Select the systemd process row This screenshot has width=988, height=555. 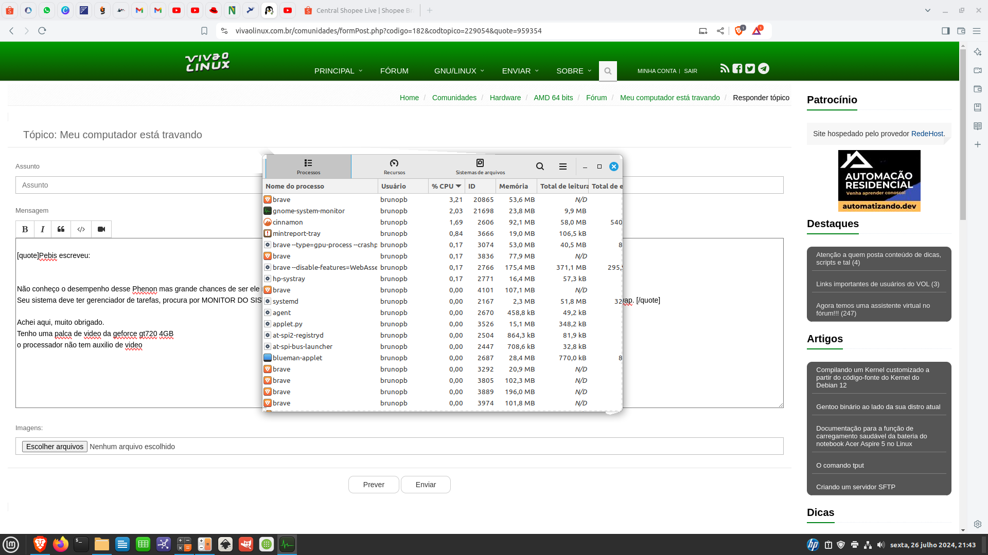(x=443, y=301)
